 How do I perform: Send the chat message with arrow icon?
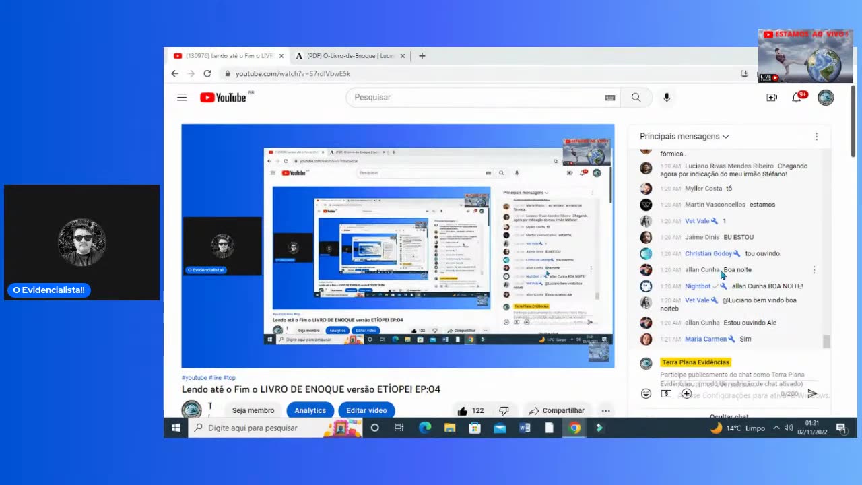coord(812,394)
